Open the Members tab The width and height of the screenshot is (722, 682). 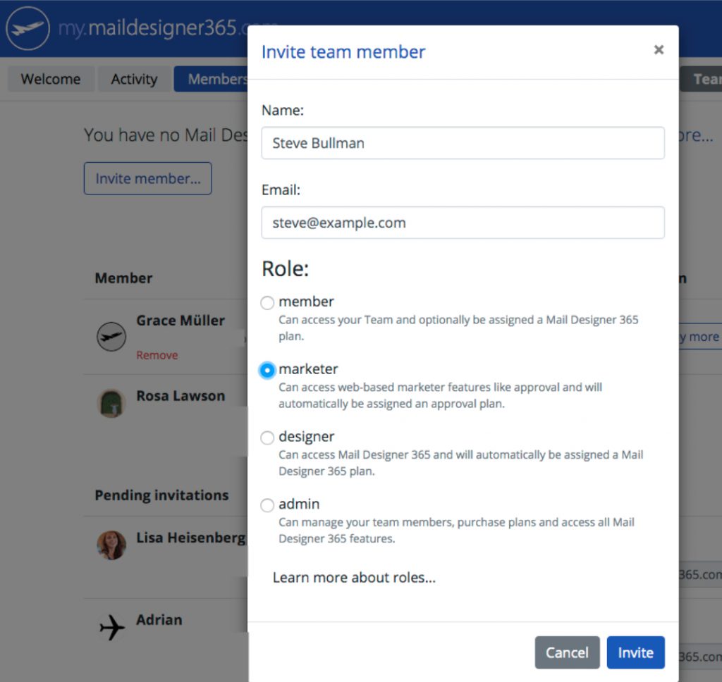(x=211, y=79)
